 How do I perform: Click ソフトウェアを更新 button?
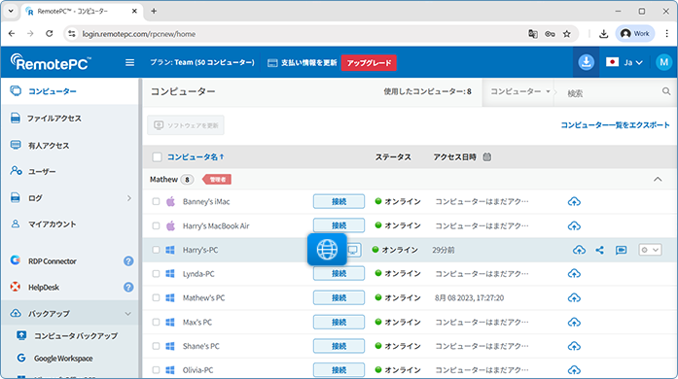[x=186, y=125]
